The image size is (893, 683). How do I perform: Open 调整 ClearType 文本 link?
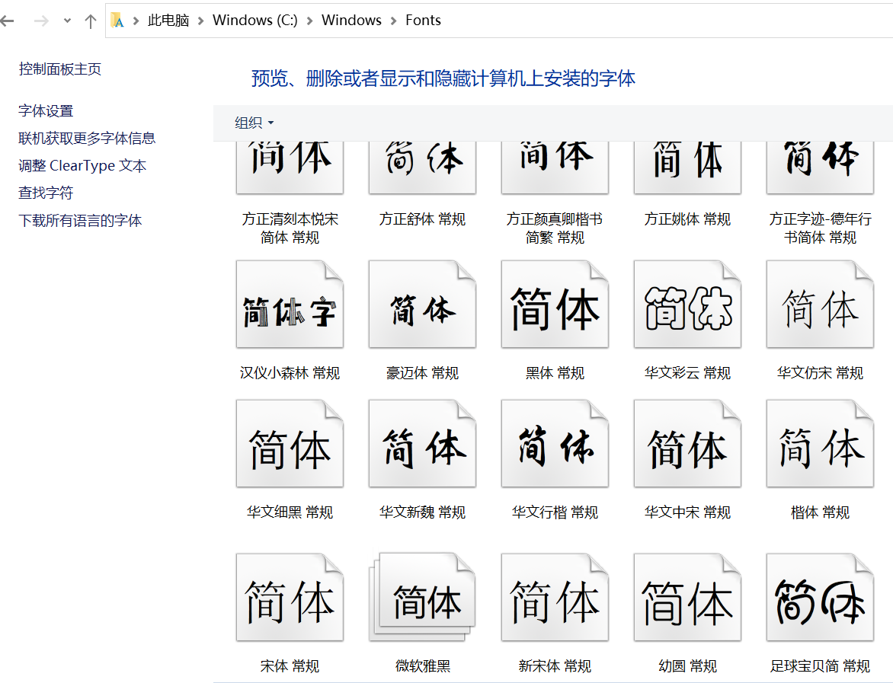(82, 166)
